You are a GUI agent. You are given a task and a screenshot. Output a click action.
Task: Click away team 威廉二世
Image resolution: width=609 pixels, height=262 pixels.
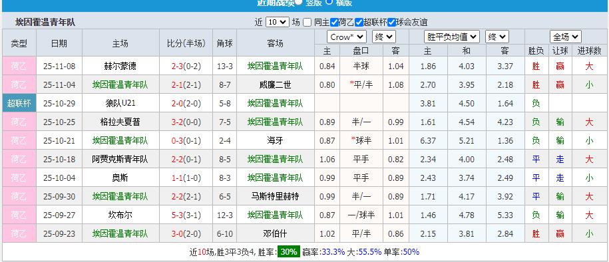pyautogui.click(x=275, y=84)
